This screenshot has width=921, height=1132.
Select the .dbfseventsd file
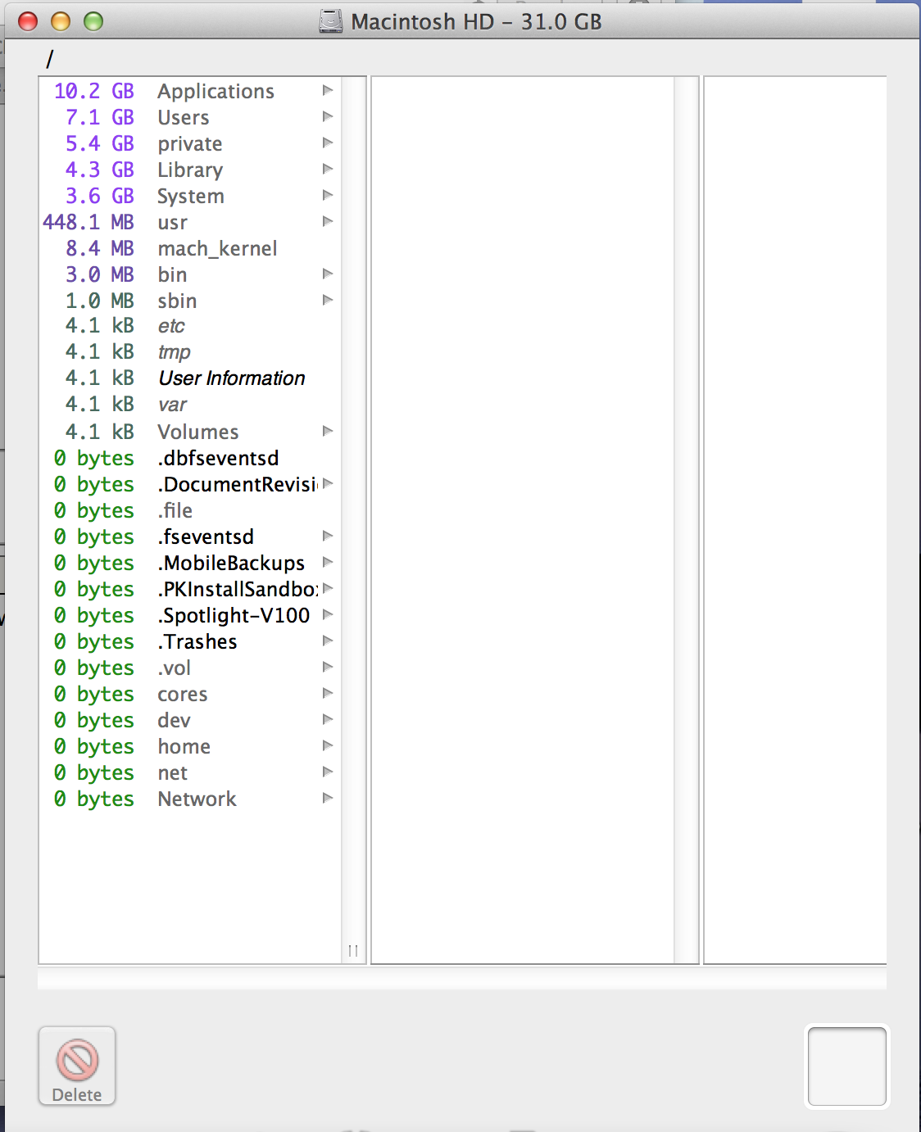click(x=218, y=458)
